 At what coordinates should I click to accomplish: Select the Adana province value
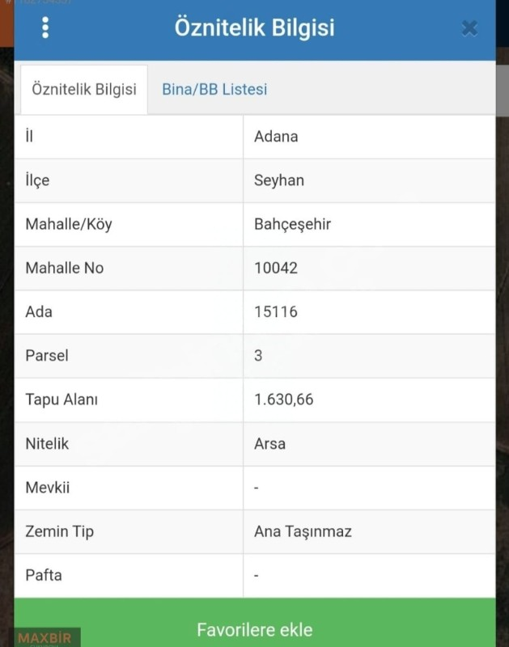[276, 136]
